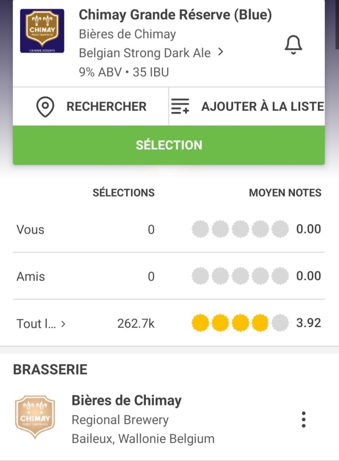Expand the Tout l... ratings row

(41, 323)
